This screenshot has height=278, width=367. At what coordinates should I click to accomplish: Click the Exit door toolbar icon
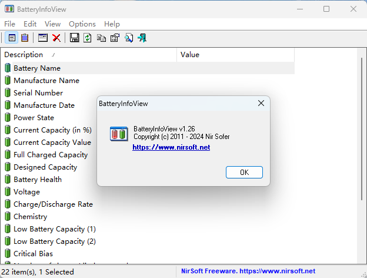coord(142,38)
